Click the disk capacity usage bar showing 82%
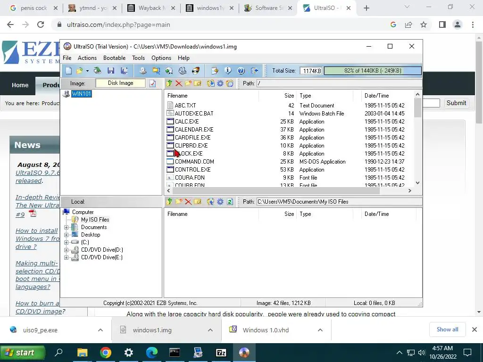483x362 pixels. pos(373,71)
